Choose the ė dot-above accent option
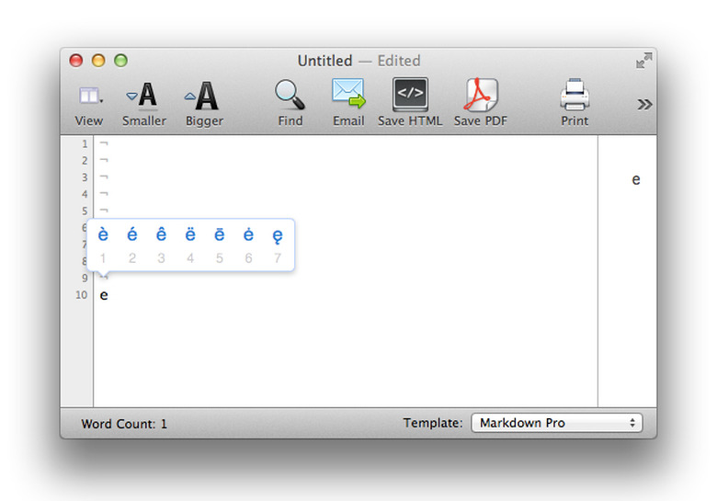 point(248,234)
